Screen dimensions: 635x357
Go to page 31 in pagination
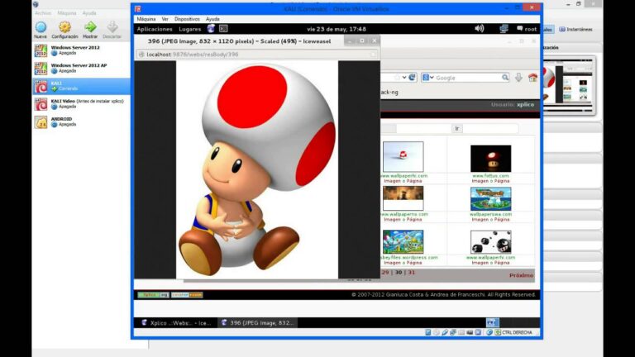point(412,273)
